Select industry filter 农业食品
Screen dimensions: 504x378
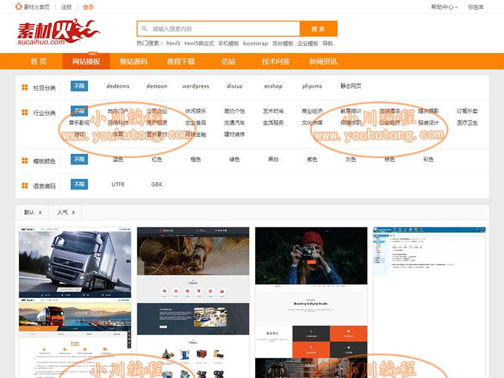tap(195, 123)
